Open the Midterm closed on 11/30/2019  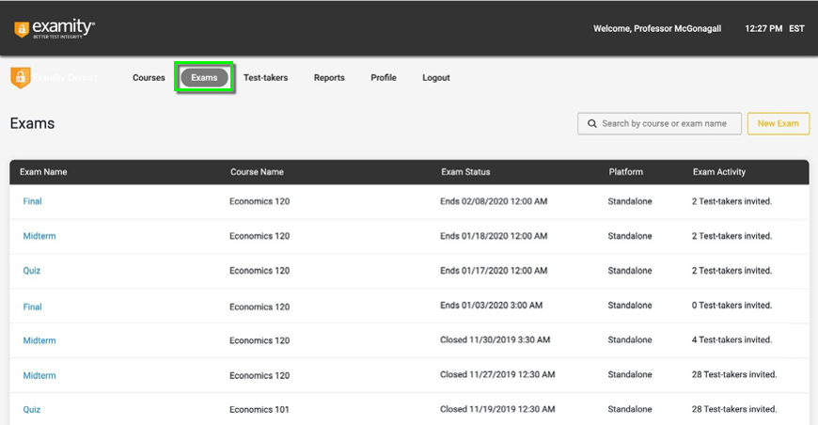[39, 340]
